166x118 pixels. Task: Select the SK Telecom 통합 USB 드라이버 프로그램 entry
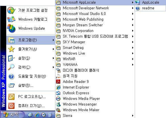pyautogui.click(x=95, y=37)
